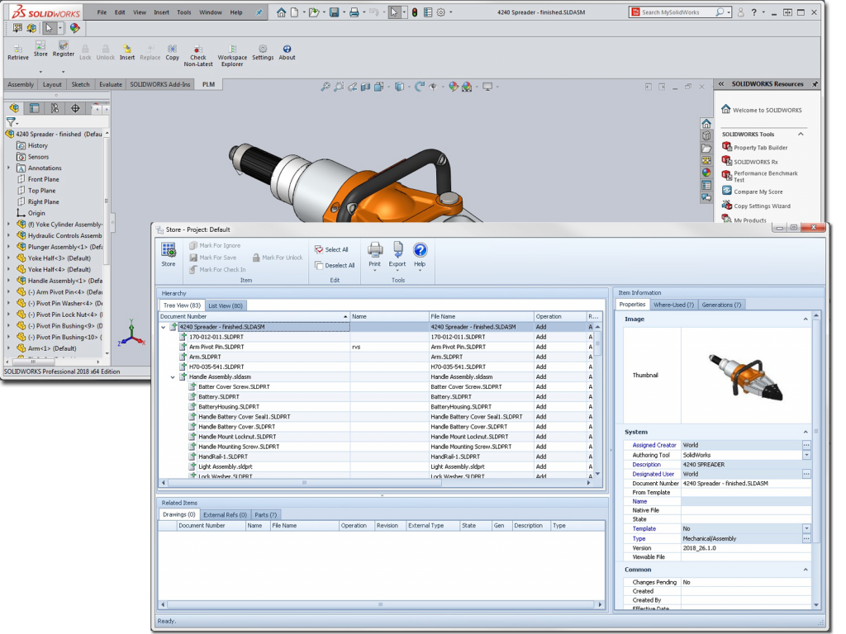846x634 pixels.
Task: Click Select All in Store dialog
Action: tap(332, 249)
